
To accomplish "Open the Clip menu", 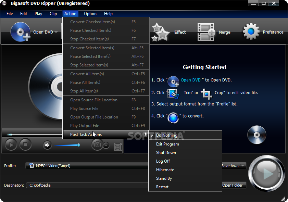I will [x=53, y=14].
